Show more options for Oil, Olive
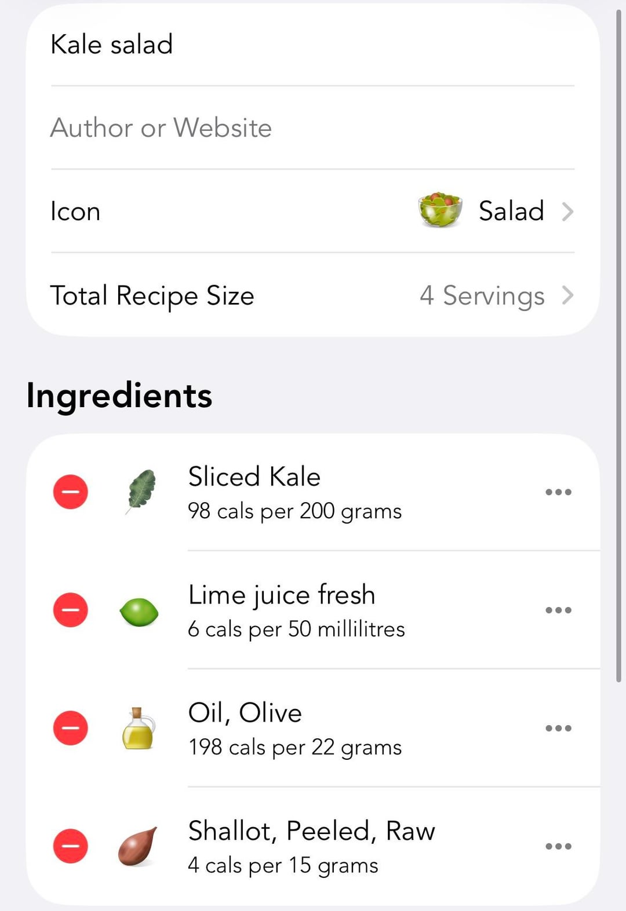This screenshot has width=626, height=911. pos(558,729)
